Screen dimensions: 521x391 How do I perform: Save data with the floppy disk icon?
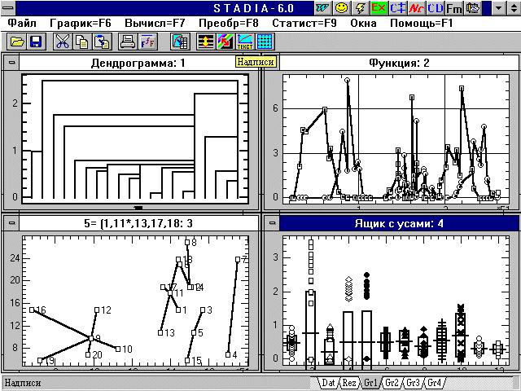(x=35, y=42)
